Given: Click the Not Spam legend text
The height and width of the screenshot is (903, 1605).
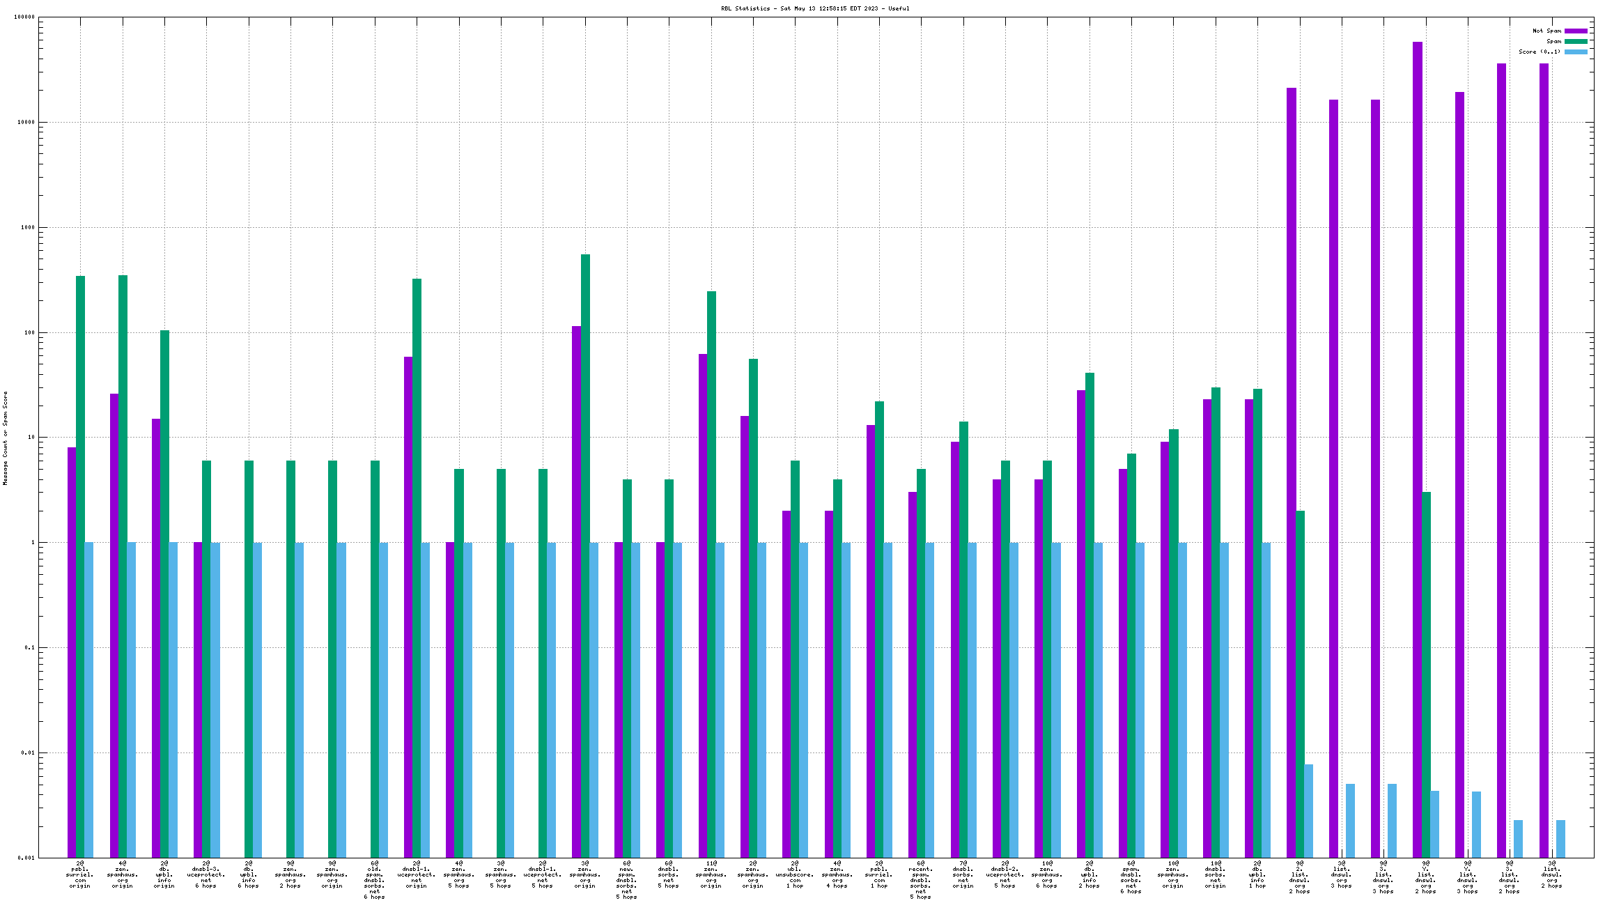Looking at the screenshot, I should pyautogui.click(x=1546, y=31).
